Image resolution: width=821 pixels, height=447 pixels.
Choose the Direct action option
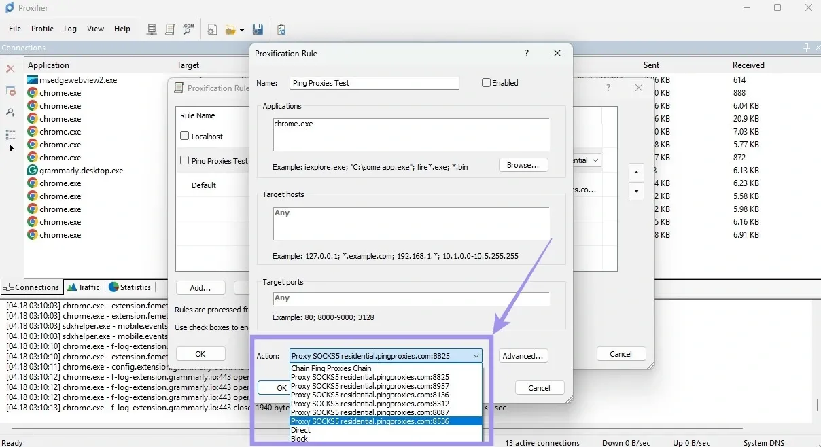point(385,430)
